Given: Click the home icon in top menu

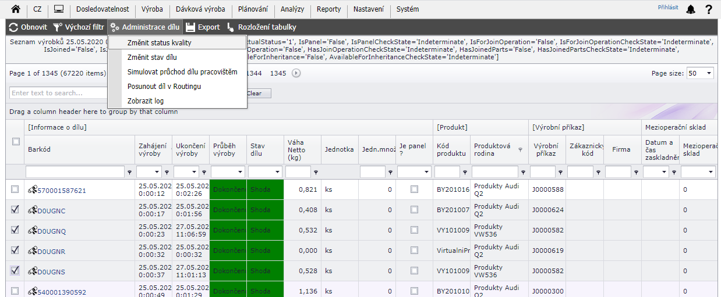Looking at the screenshot, I should 16,9.
